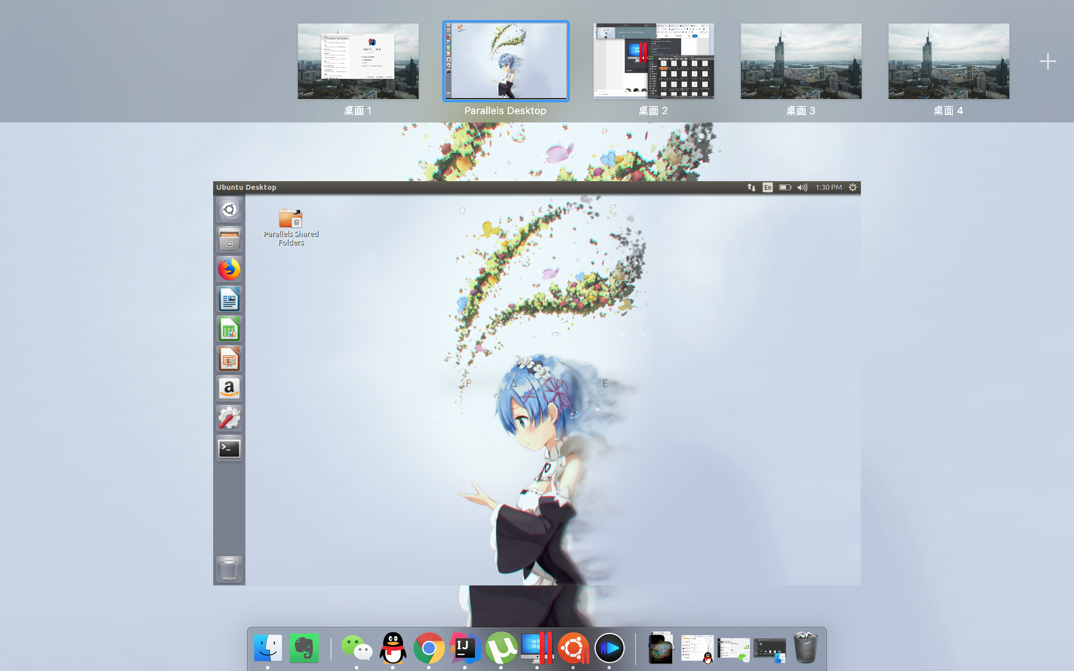1074x671 pixels.
Task: Open System Settings wrench-and-gear icon
Action: (229, 418)
